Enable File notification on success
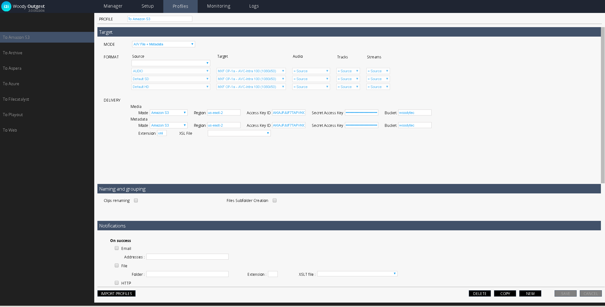 pos(117,266)
